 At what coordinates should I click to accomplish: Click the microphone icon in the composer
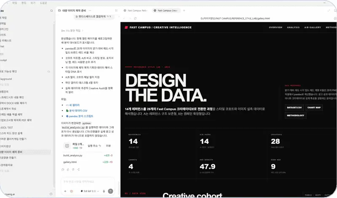[104, 191]
